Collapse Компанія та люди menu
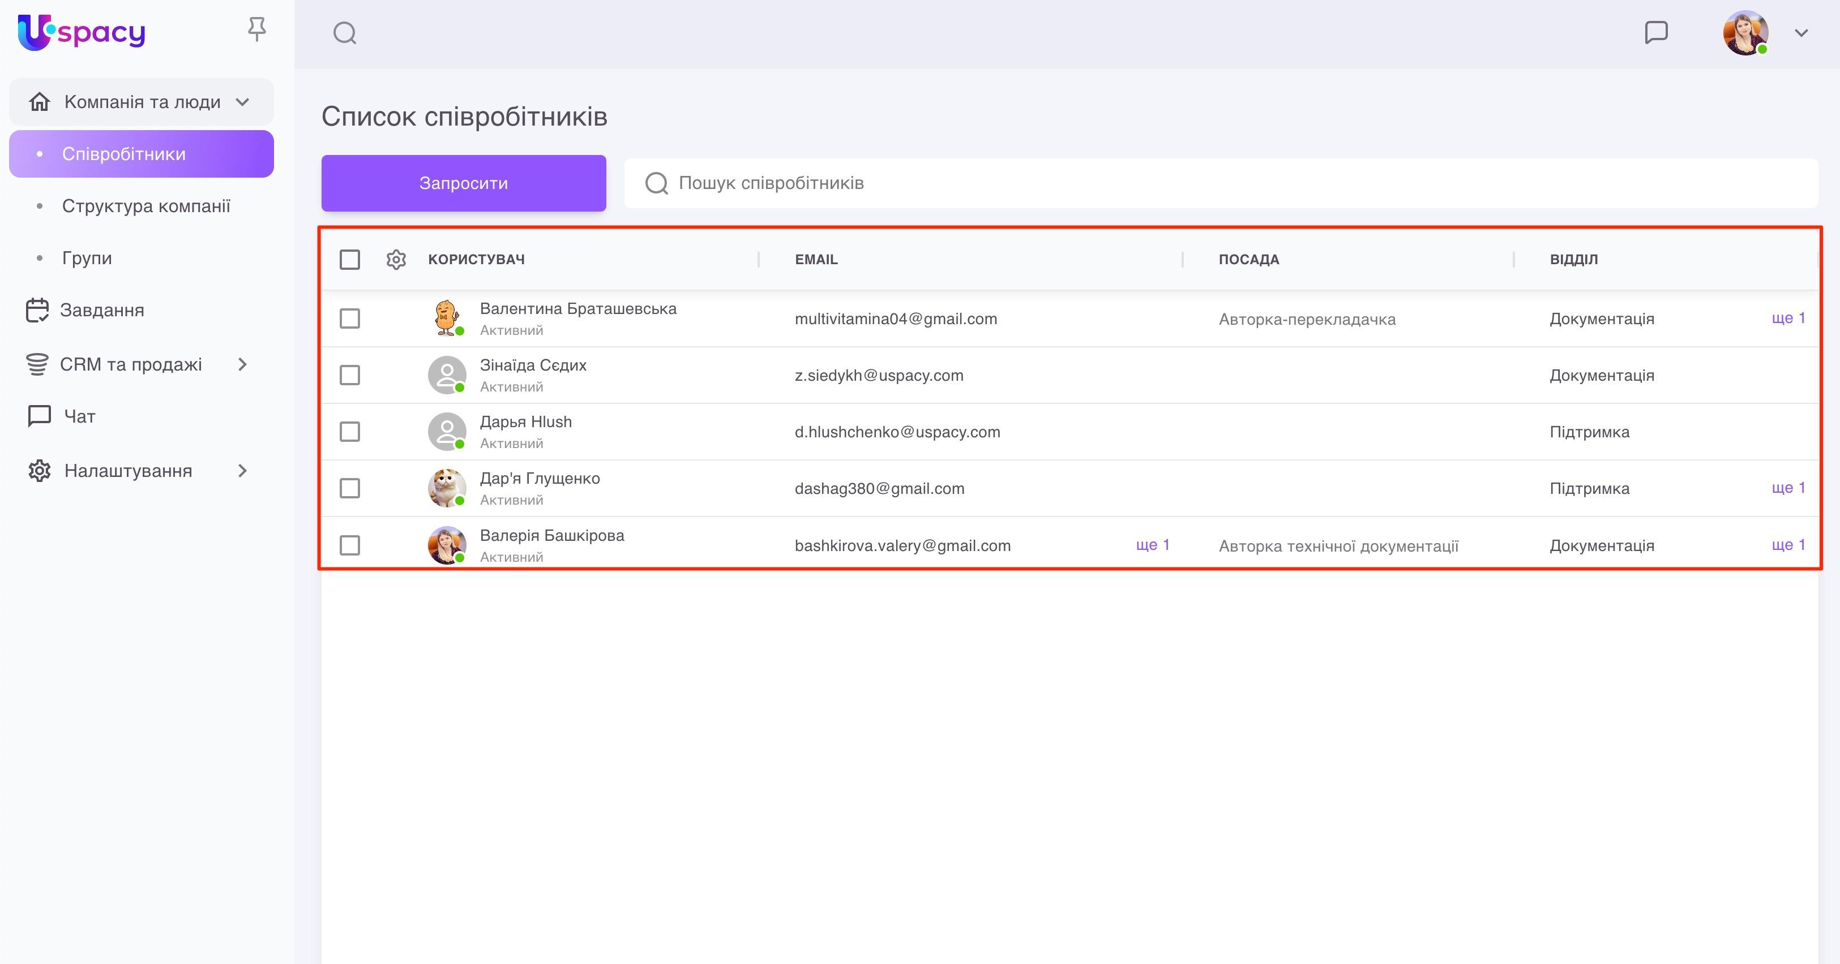The height and width of the screenshot is (964, 1840). tap(242, 102)
